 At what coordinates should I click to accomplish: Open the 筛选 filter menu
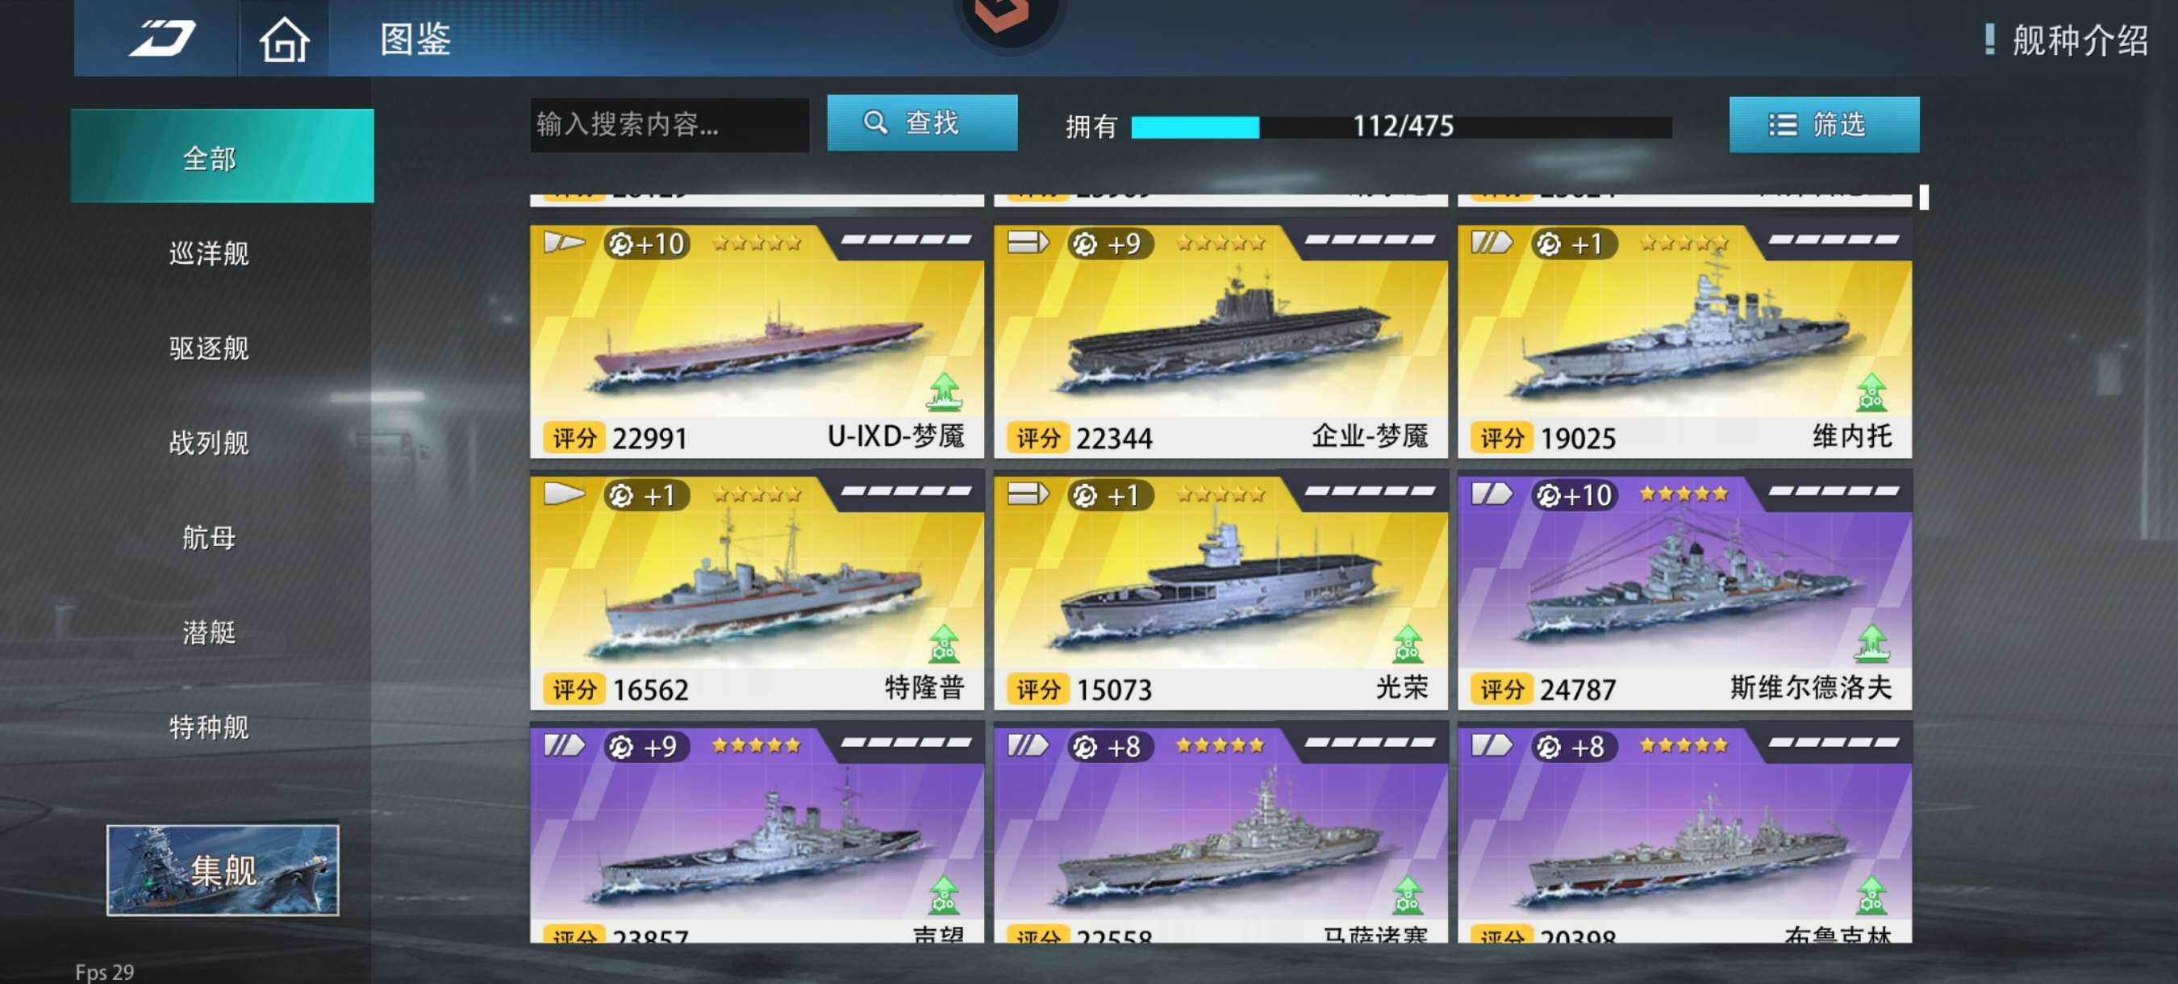1824,124
